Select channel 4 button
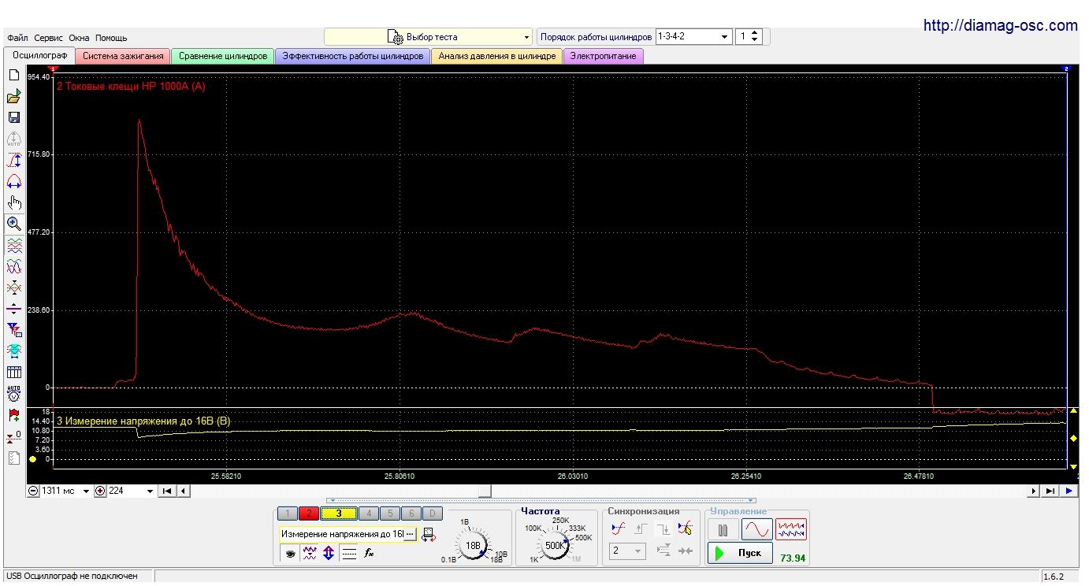Image resolution: width=1089 pixels, height=586 pixels. [368, 514]
